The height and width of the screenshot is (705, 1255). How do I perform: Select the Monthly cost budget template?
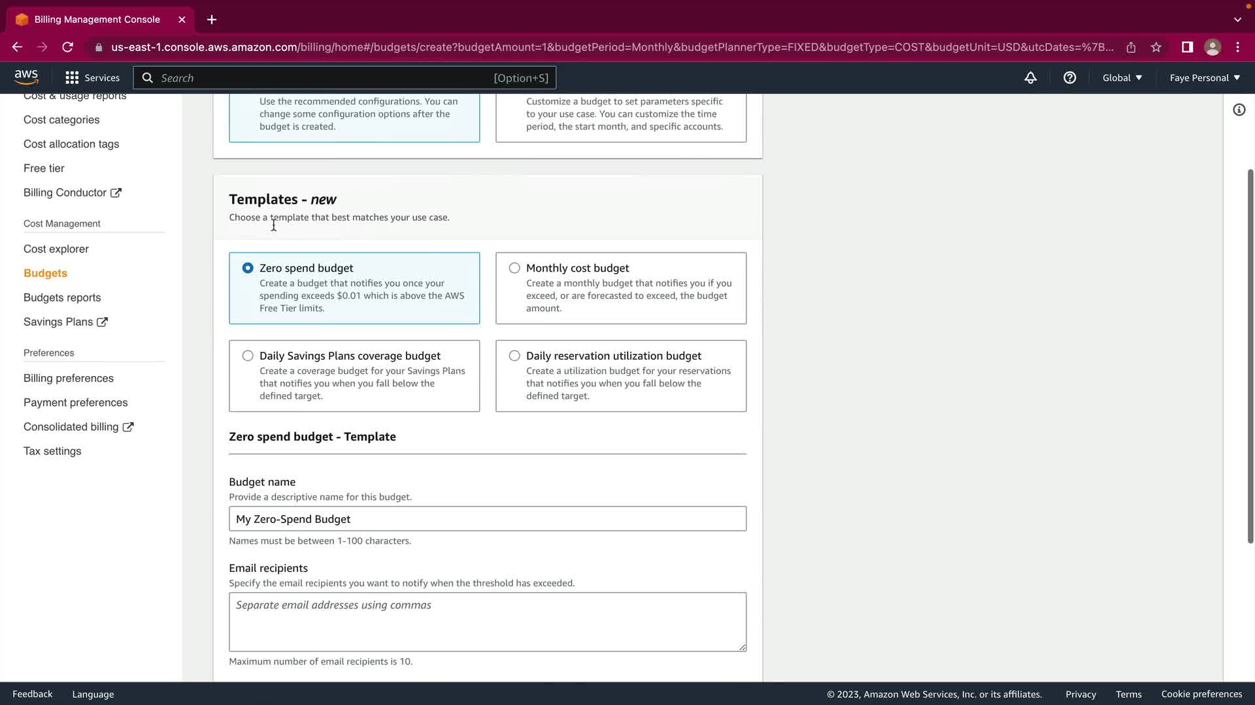pyautogui.click(x=514, y=268)
